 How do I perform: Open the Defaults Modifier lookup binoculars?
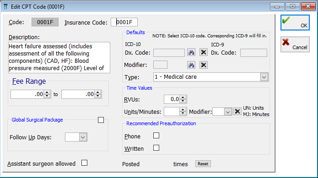coord(191,65)
